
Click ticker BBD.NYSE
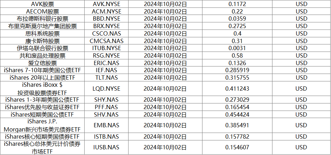coord(106,19)
